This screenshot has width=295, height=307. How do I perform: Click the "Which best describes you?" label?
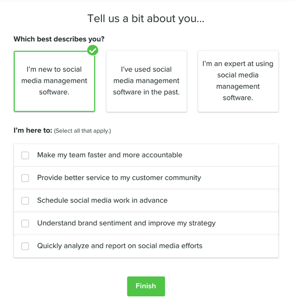point(59,39)
